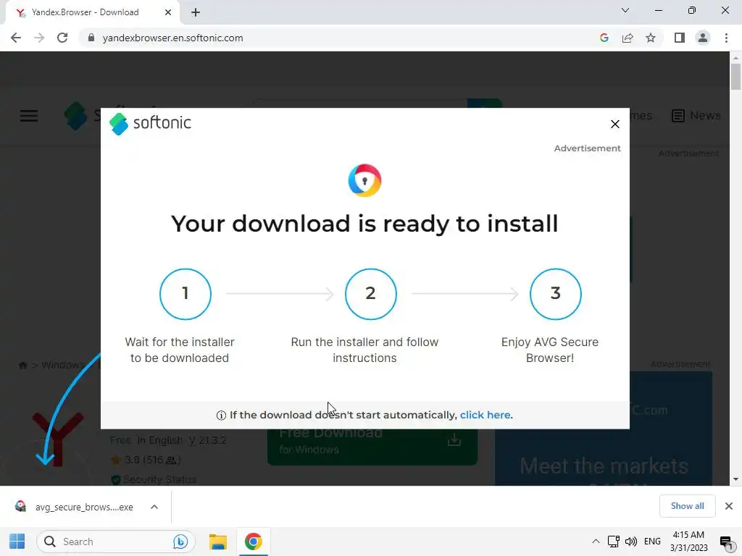Open network status tray icon
Viewport: 742px width, 556px height.
point(614,542)
